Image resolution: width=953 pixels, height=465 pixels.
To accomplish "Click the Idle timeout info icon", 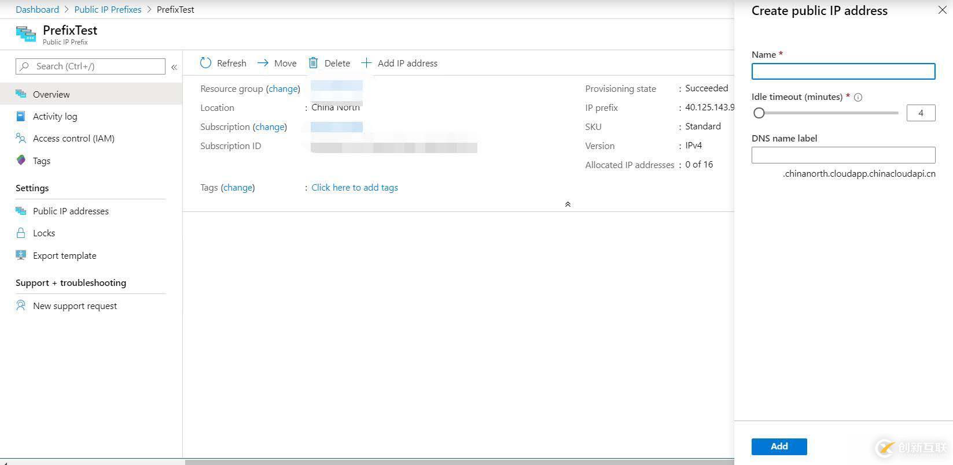I will pyautogui.click(x=858, y=98).
